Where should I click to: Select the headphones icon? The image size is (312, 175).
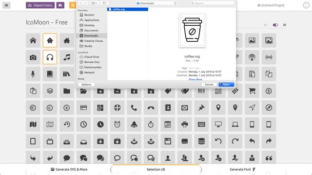(50, 57)
